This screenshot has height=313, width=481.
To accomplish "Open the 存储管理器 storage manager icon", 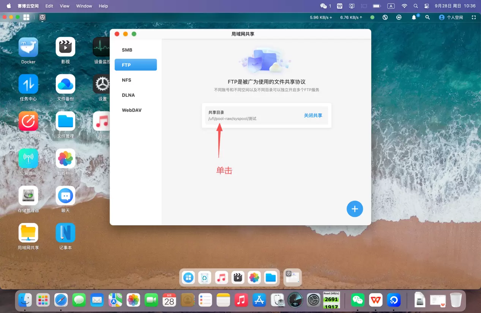I will [28, 196].
